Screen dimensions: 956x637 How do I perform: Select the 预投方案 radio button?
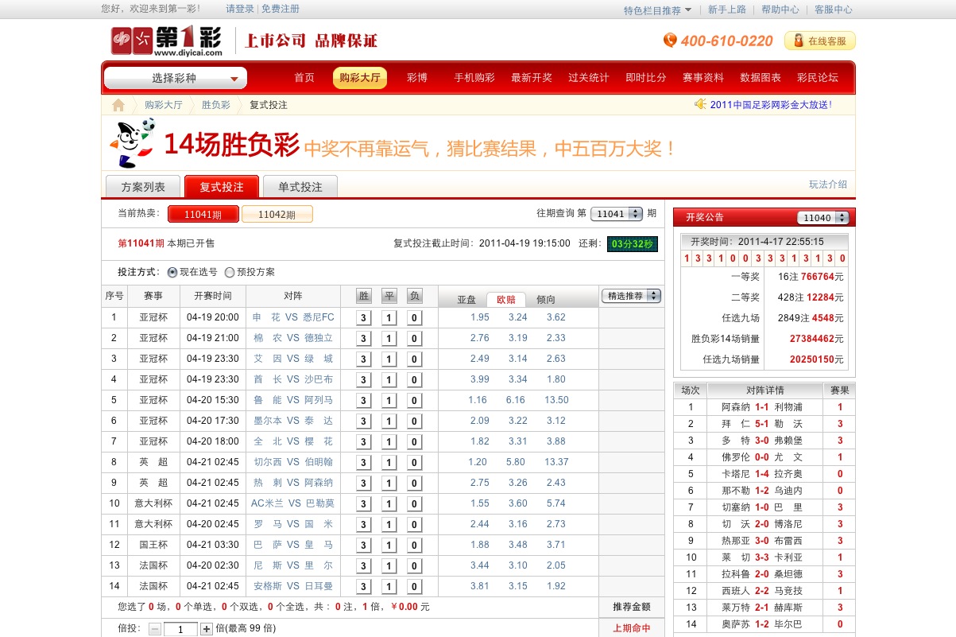(230, 272)
